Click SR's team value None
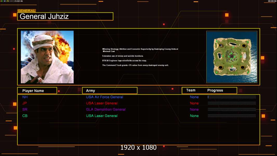Screen dimensions: 277x156 tap(194, 109)
